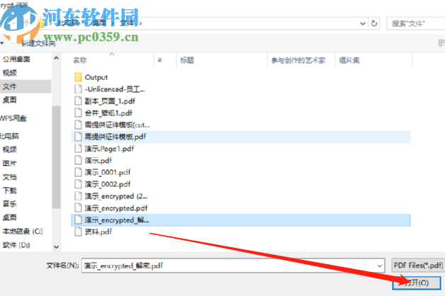Open 音乐 in the navigation pane
The height and width of the screenshot is (296, 445).
click(10, 204)
